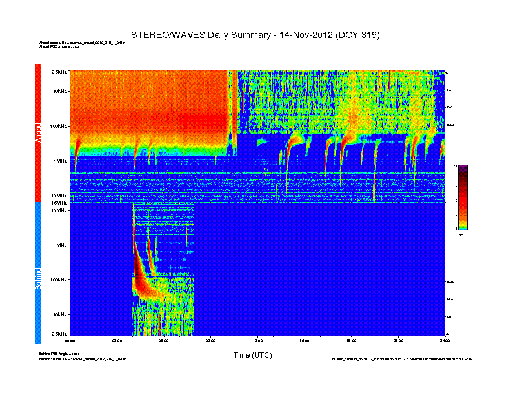Viewport: 511px width, 395px height.
Task: Click the 12:00 time axis tick label
Action: 257,340
